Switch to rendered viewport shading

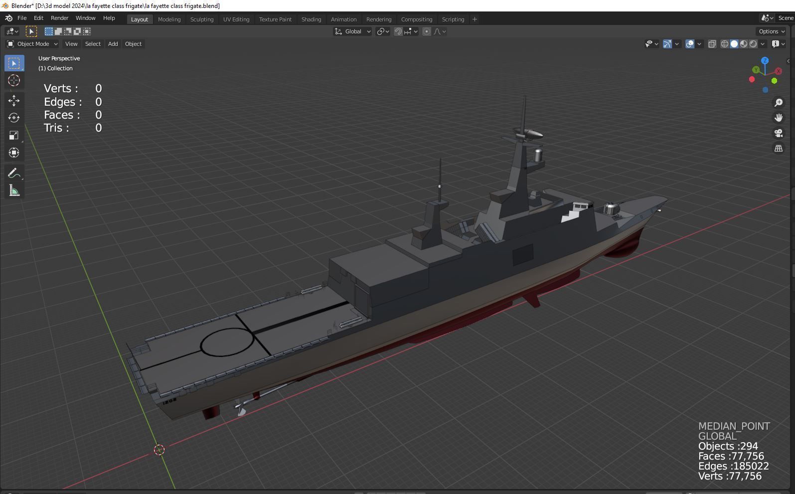753,44
